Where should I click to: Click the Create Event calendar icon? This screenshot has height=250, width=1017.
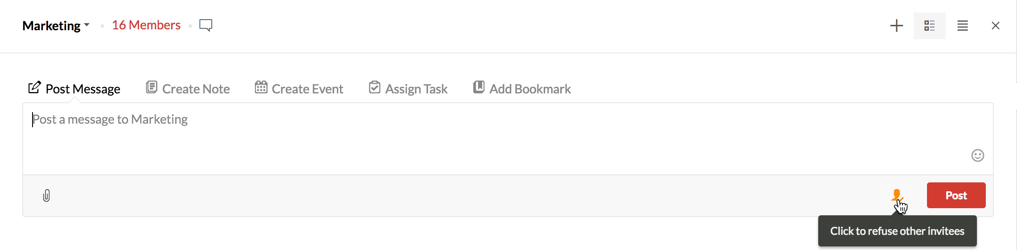(x=261, y=87)
